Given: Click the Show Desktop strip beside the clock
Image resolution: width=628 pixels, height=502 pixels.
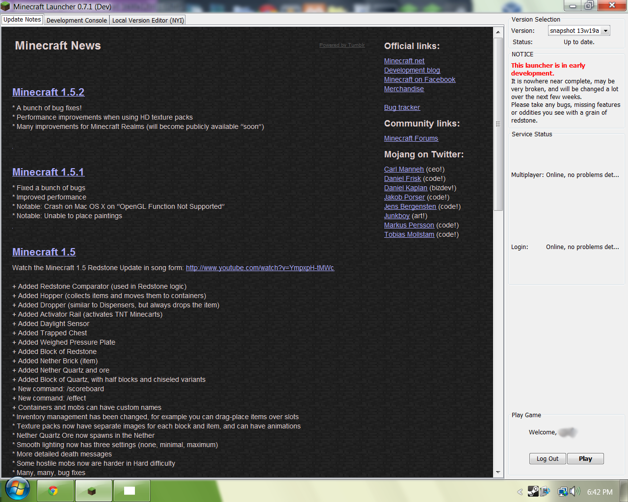Looking at the screenshot, I should 624,491.
